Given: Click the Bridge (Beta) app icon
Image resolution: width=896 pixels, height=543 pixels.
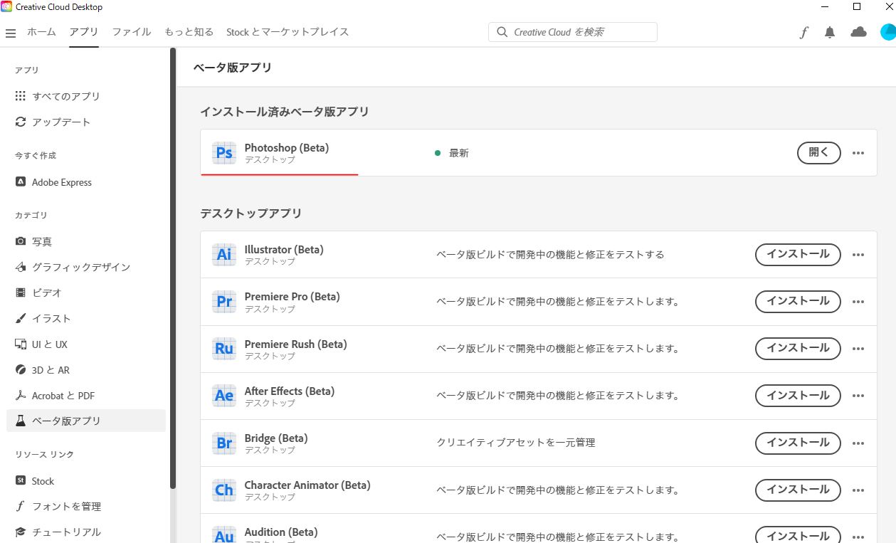Looking at the screenshot, I should tap(224, 443).
